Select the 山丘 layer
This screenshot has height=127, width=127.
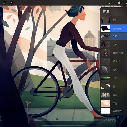114,78
